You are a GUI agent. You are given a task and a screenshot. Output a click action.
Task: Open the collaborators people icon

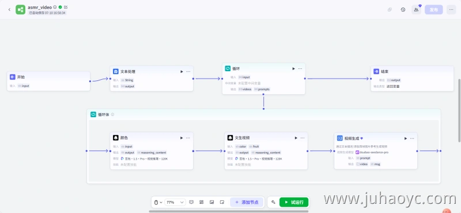416,10
